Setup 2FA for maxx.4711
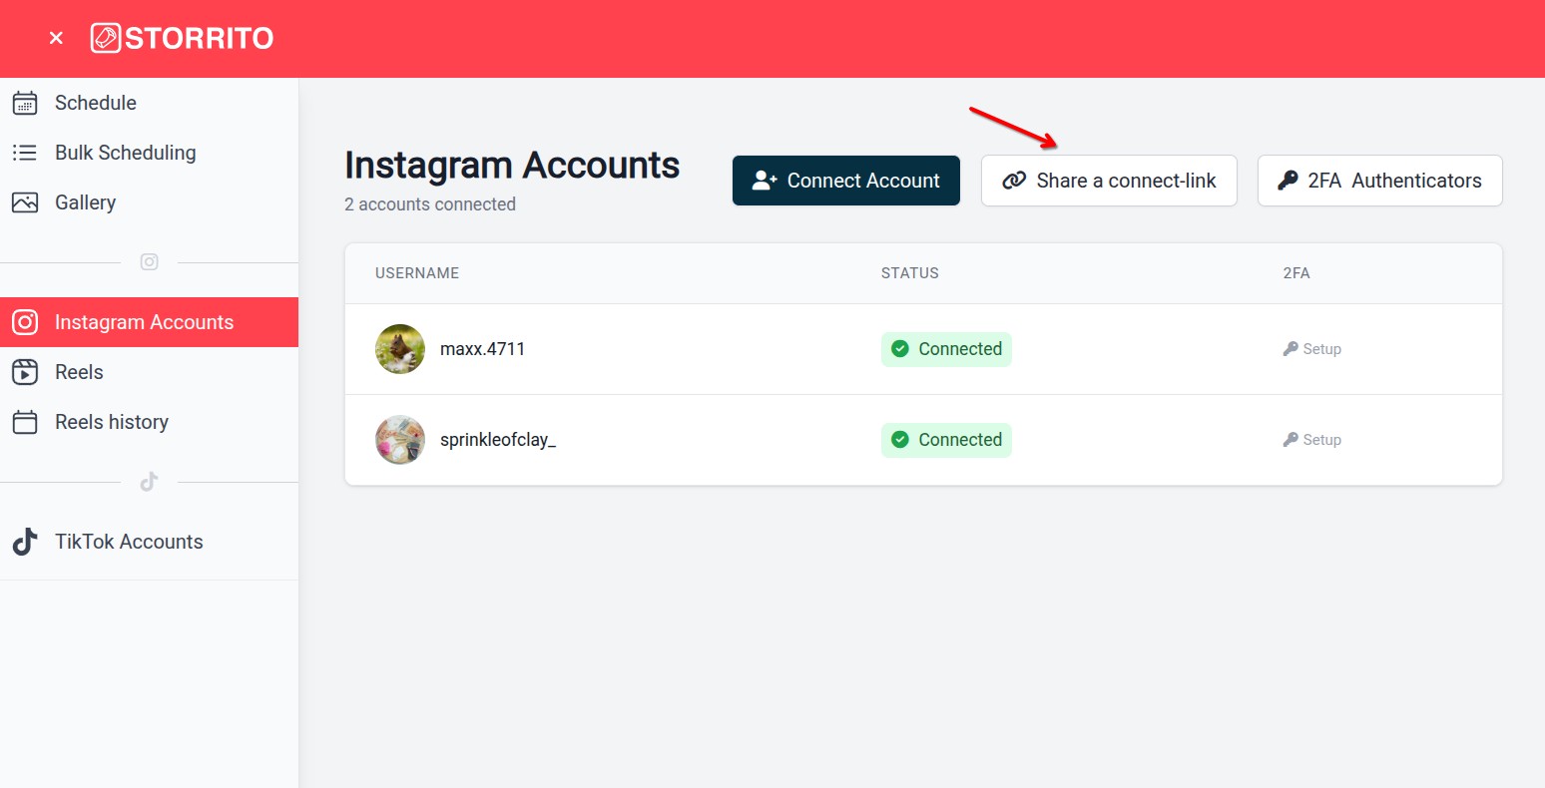The image size is (1545, 788). (1311, 348)
